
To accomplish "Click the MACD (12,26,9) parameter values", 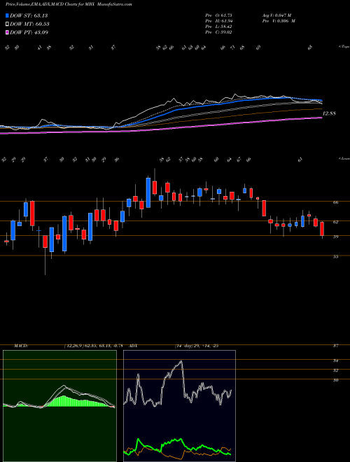I will tap(92, 346).
